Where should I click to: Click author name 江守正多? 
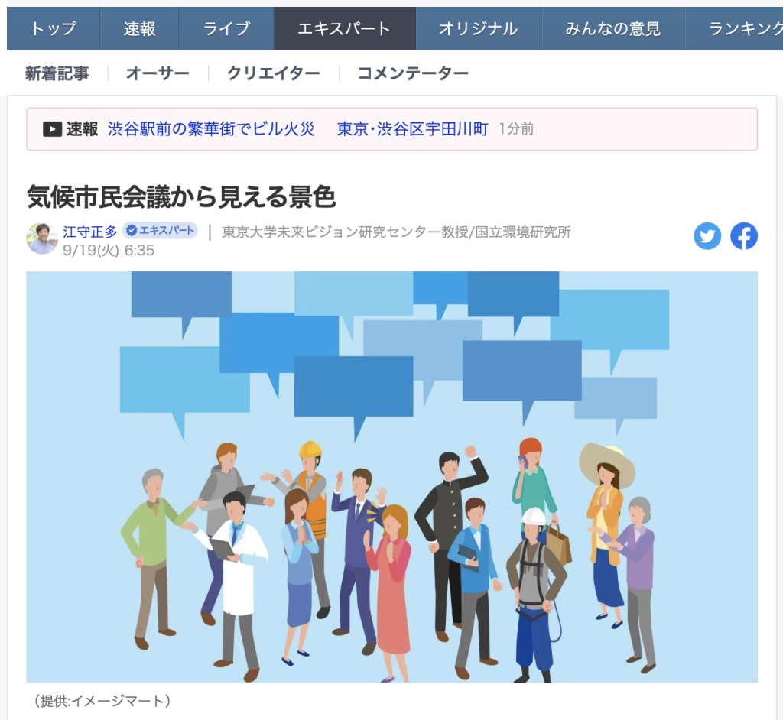click(90, 232)
